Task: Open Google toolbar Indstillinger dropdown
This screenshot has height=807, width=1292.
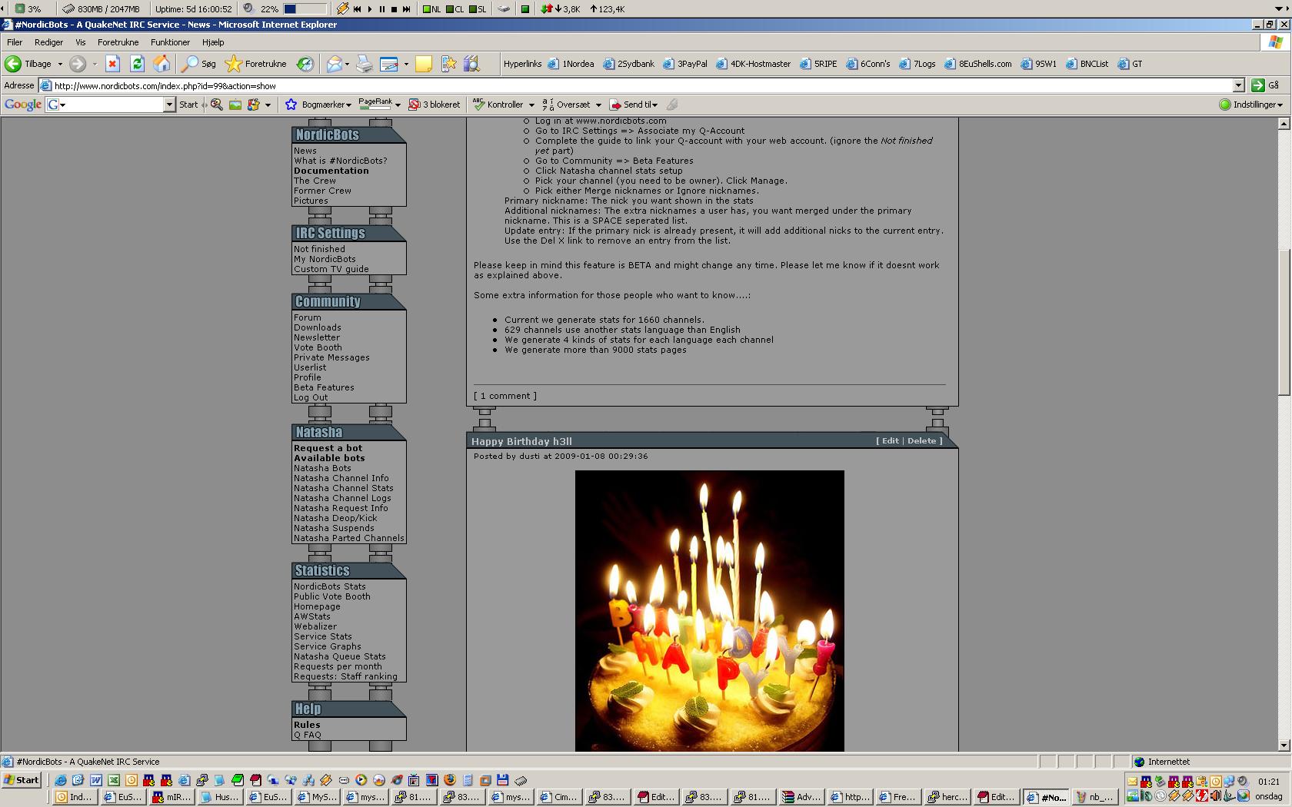Action: coord(1251,105)
